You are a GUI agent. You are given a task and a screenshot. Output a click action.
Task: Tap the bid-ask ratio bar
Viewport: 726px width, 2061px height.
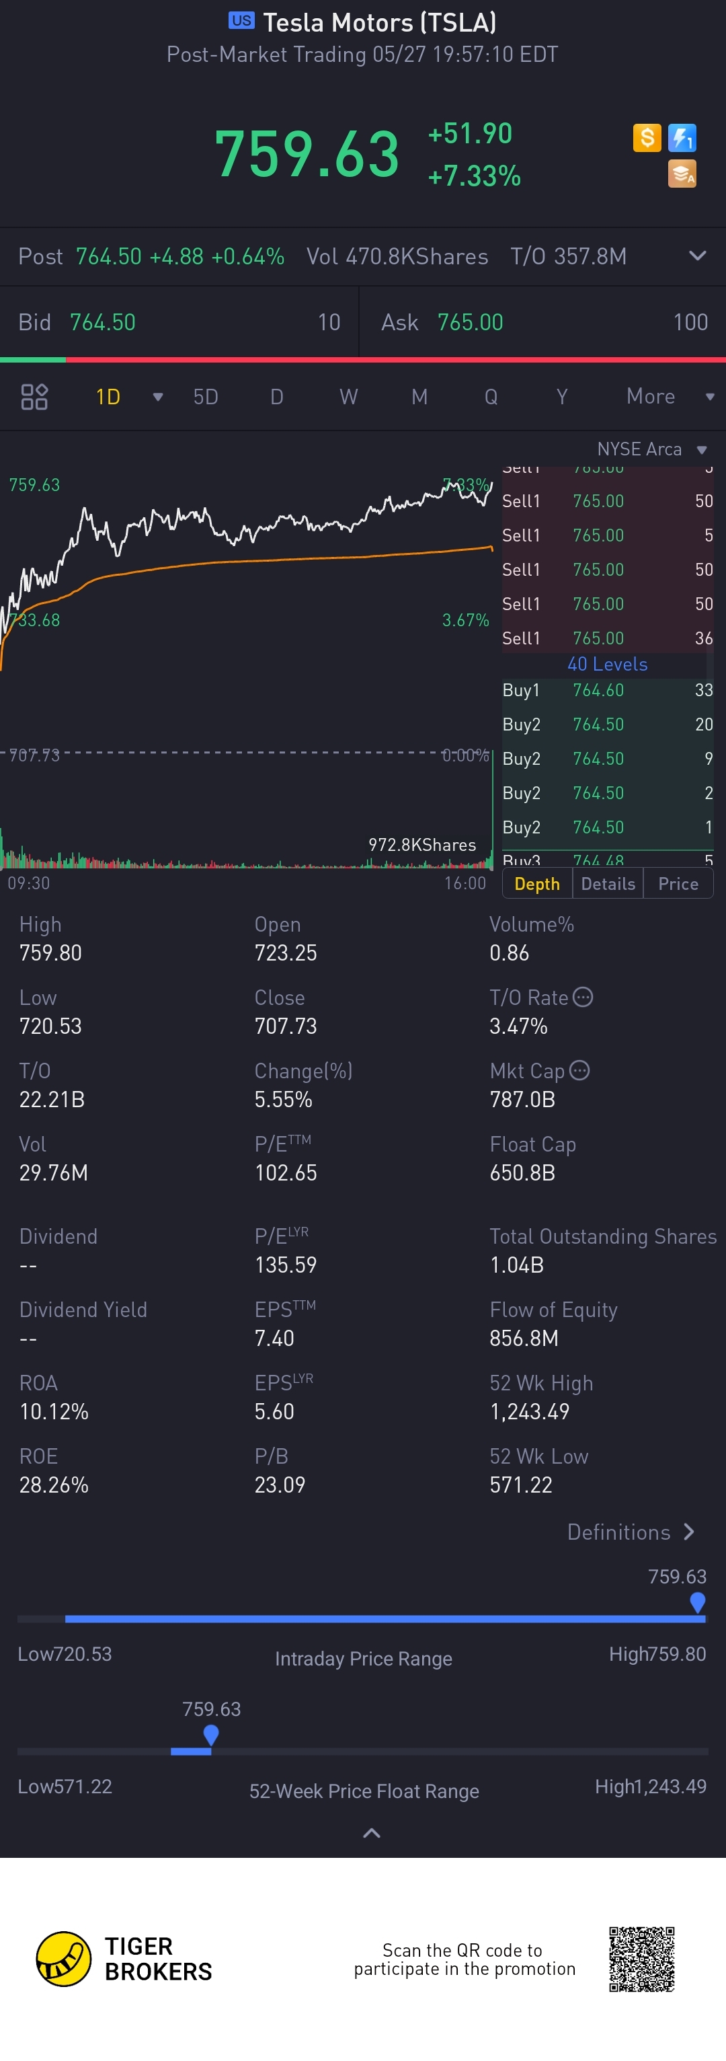click(363, 360)
